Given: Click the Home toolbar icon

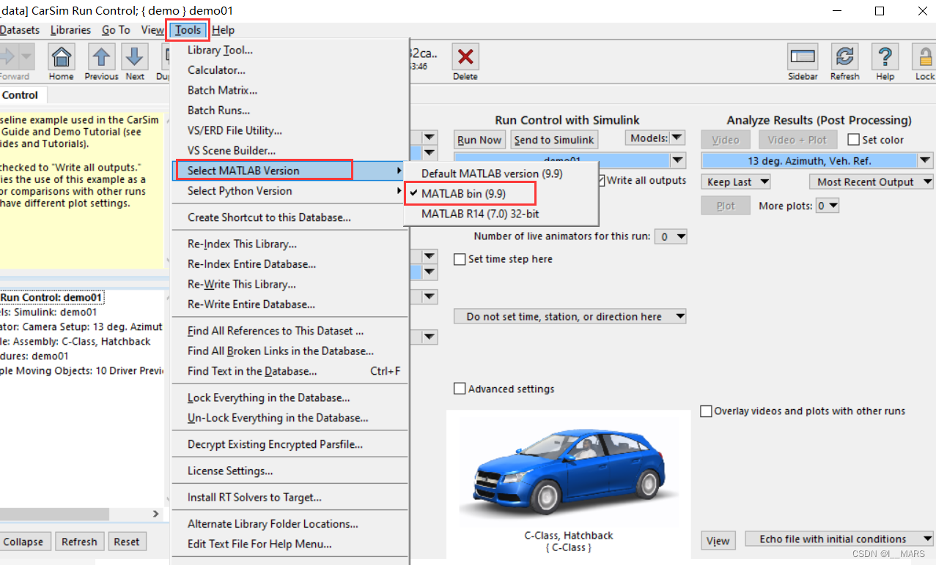Looking at the screenshot, I should [x=62, y=57].
